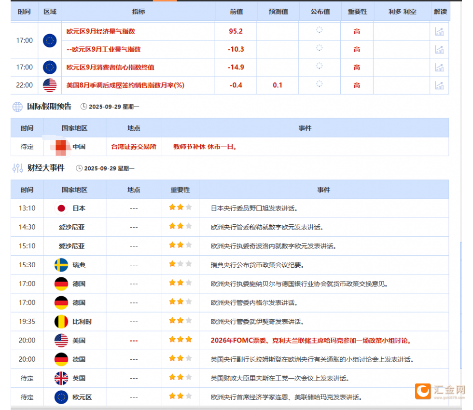Click the US flag on the FOMC event row
The width and height of the screenshot is (473, 410).
pos(61,340)
